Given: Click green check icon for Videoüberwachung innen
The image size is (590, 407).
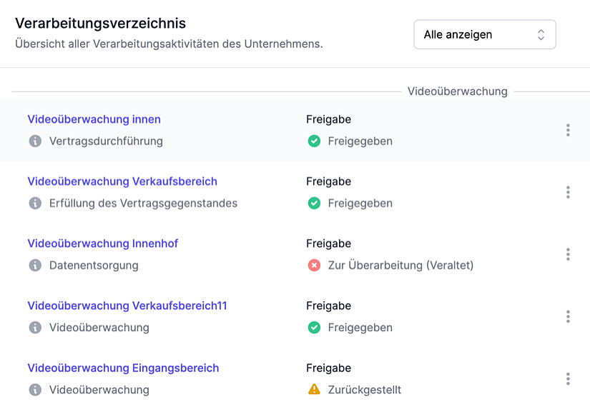Looking at the screenshot, I should 313,141.
